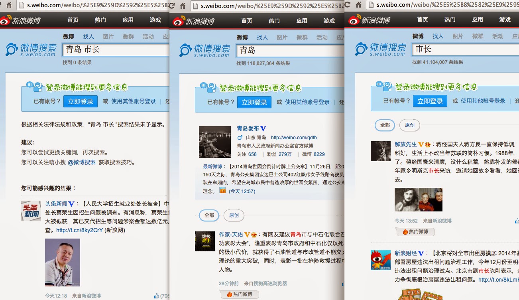Click the 今天 13:52 timestamp in the right window
Screen dimensions: 519x300
[406, 221]
